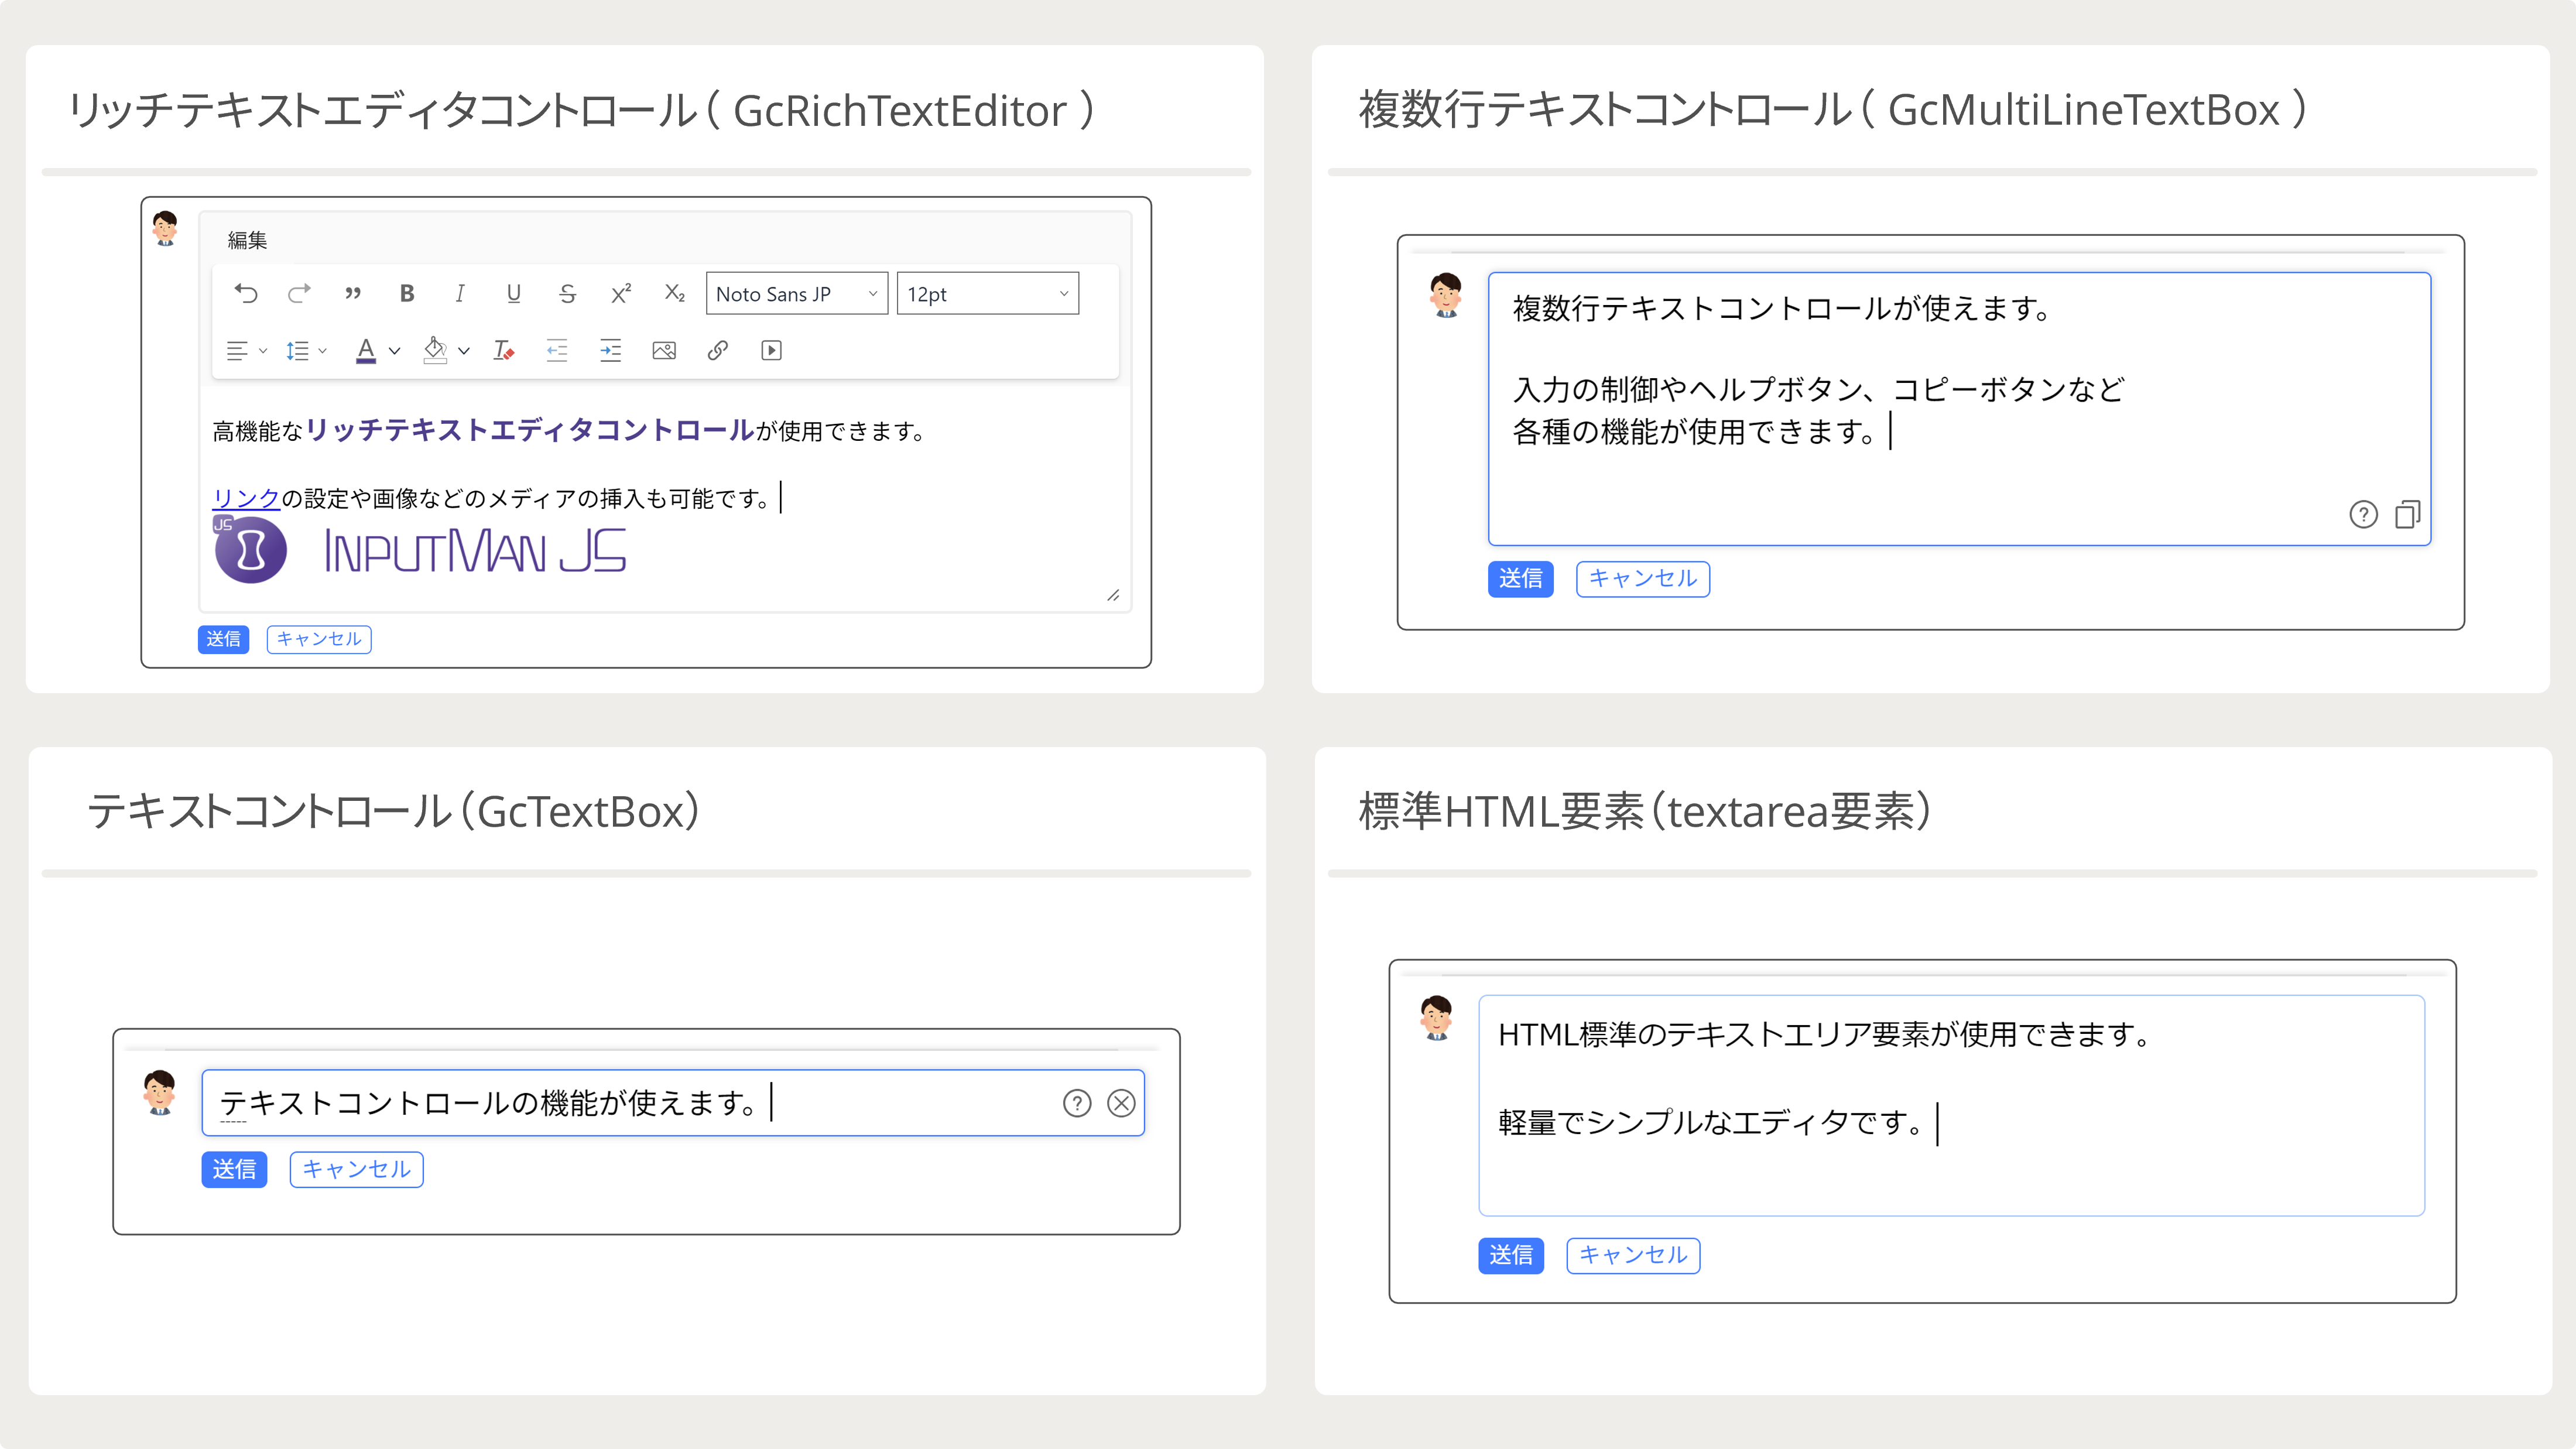Insert image with picture icon
Viewport: 2576px width, 1449px height.
click(x=664, y=350)
